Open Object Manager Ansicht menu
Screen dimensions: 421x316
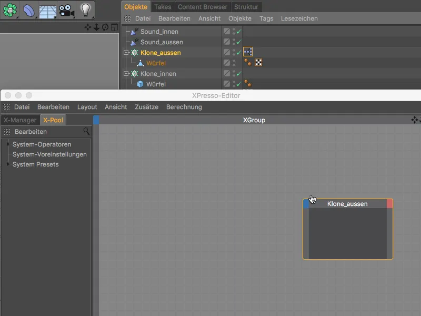click(209, 18)
